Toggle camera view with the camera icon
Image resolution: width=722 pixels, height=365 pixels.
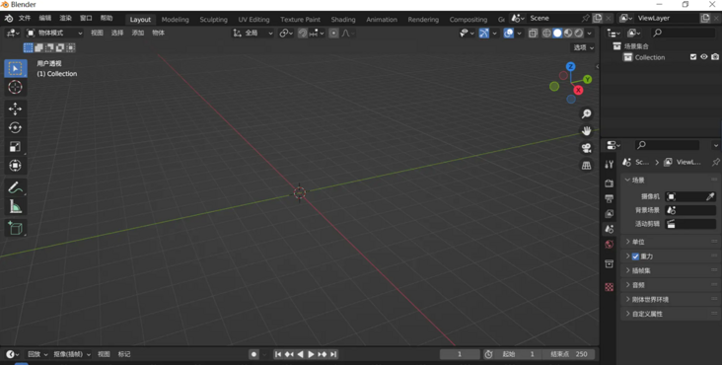(x=586, y=148)
